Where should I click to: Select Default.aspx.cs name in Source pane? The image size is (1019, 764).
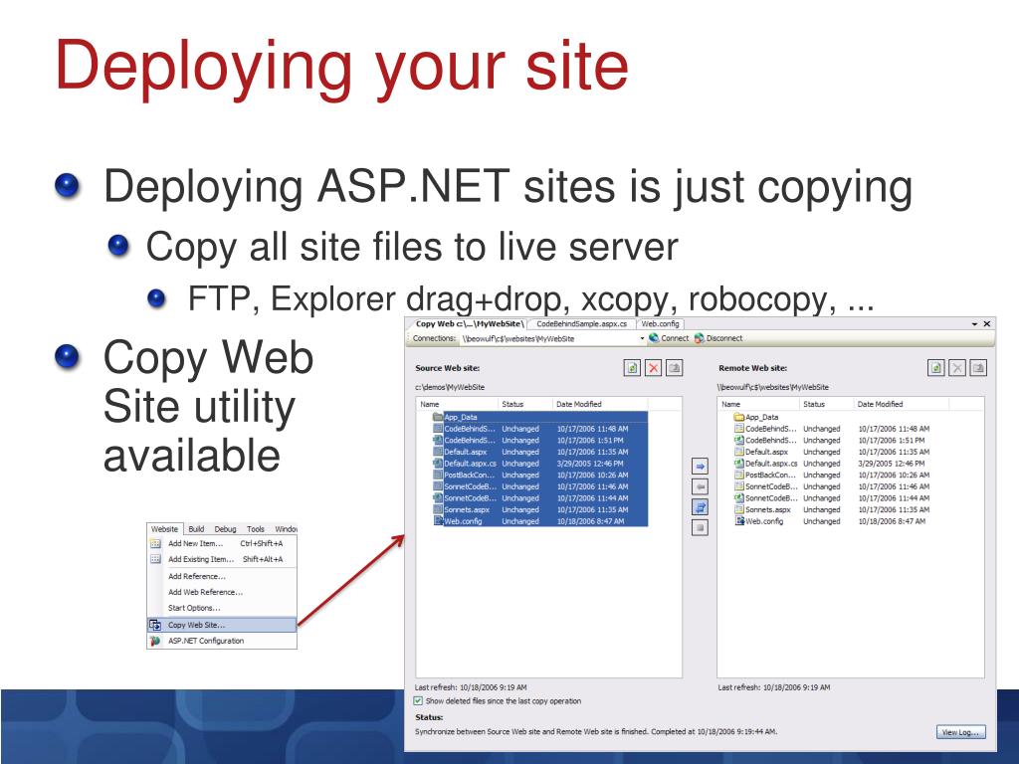(x=470, y=464)
